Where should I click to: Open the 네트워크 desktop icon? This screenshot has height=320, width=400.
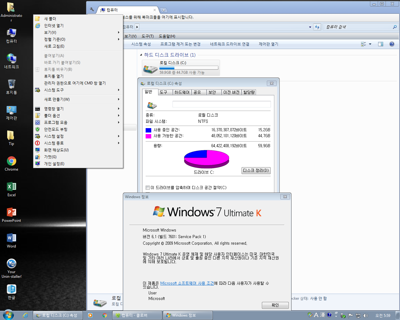pos(11,61)
